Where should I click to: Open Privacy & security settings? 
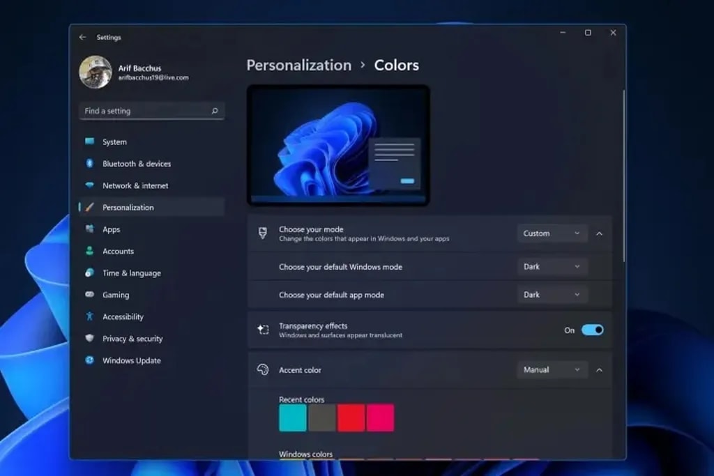point(132,339)
